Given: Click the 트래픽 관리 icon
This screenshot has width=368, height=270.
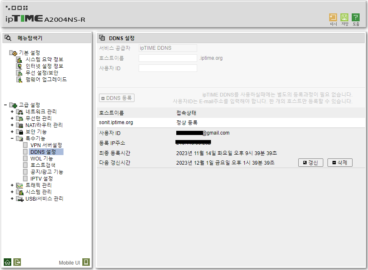Looking at the screenshot, I should click(20, 185).
